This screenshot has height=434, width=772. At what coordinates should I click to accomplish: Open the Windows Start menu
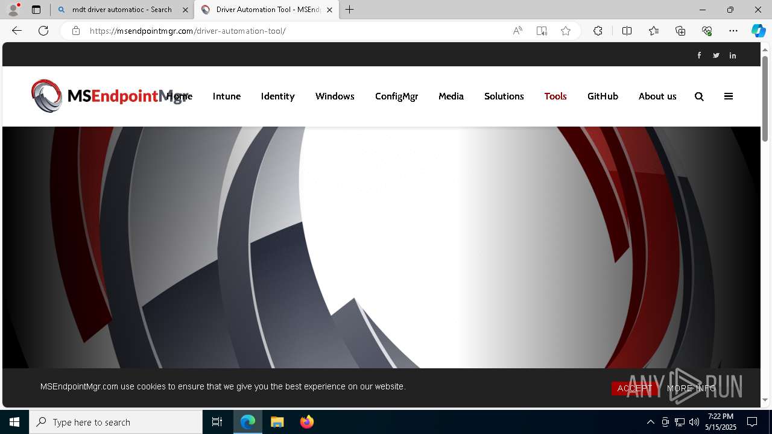[x=14, y=422]
